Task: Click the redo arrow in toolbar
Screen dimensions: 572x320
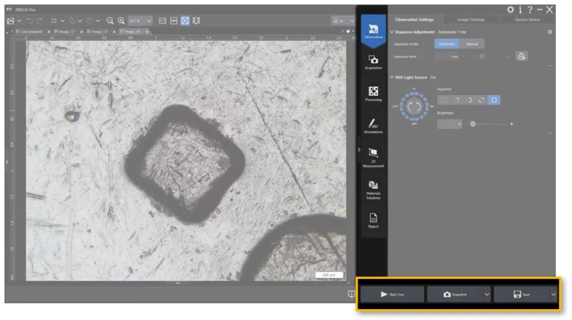Action: 39,21
